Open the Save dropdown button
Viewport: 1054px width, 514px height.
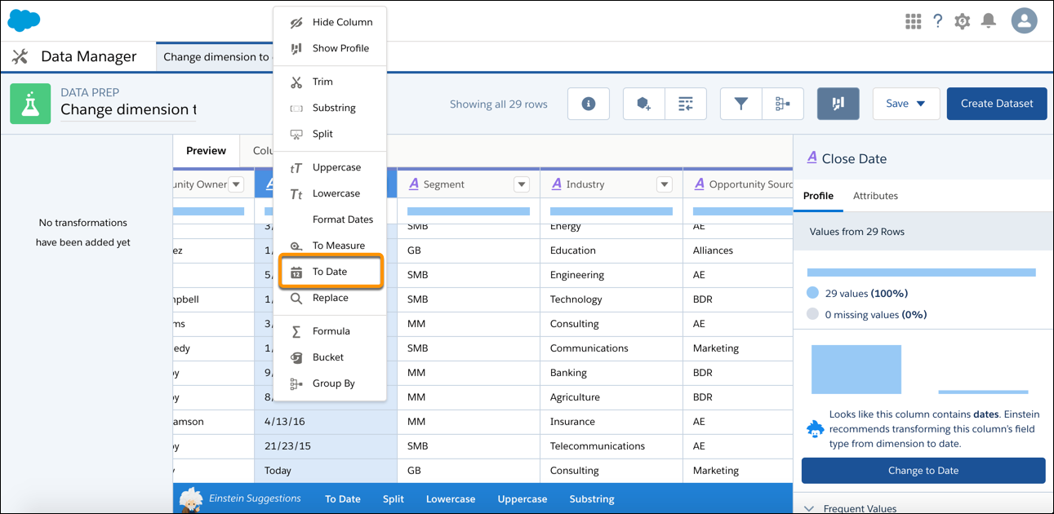tap(906, 104)
